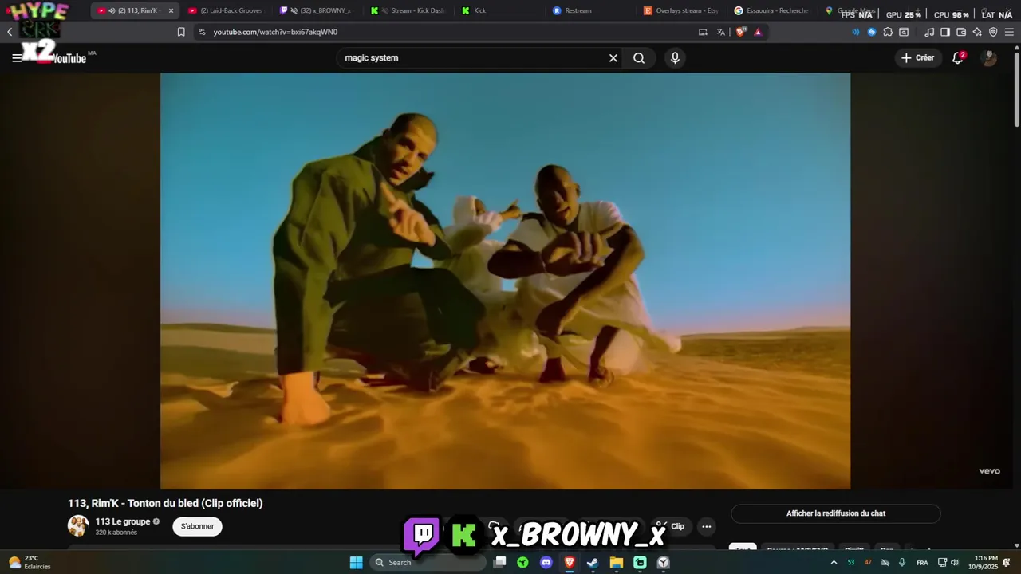
Task: Switch to Stream - Kick Dashboard tab
Action: [x=408, y=10]
